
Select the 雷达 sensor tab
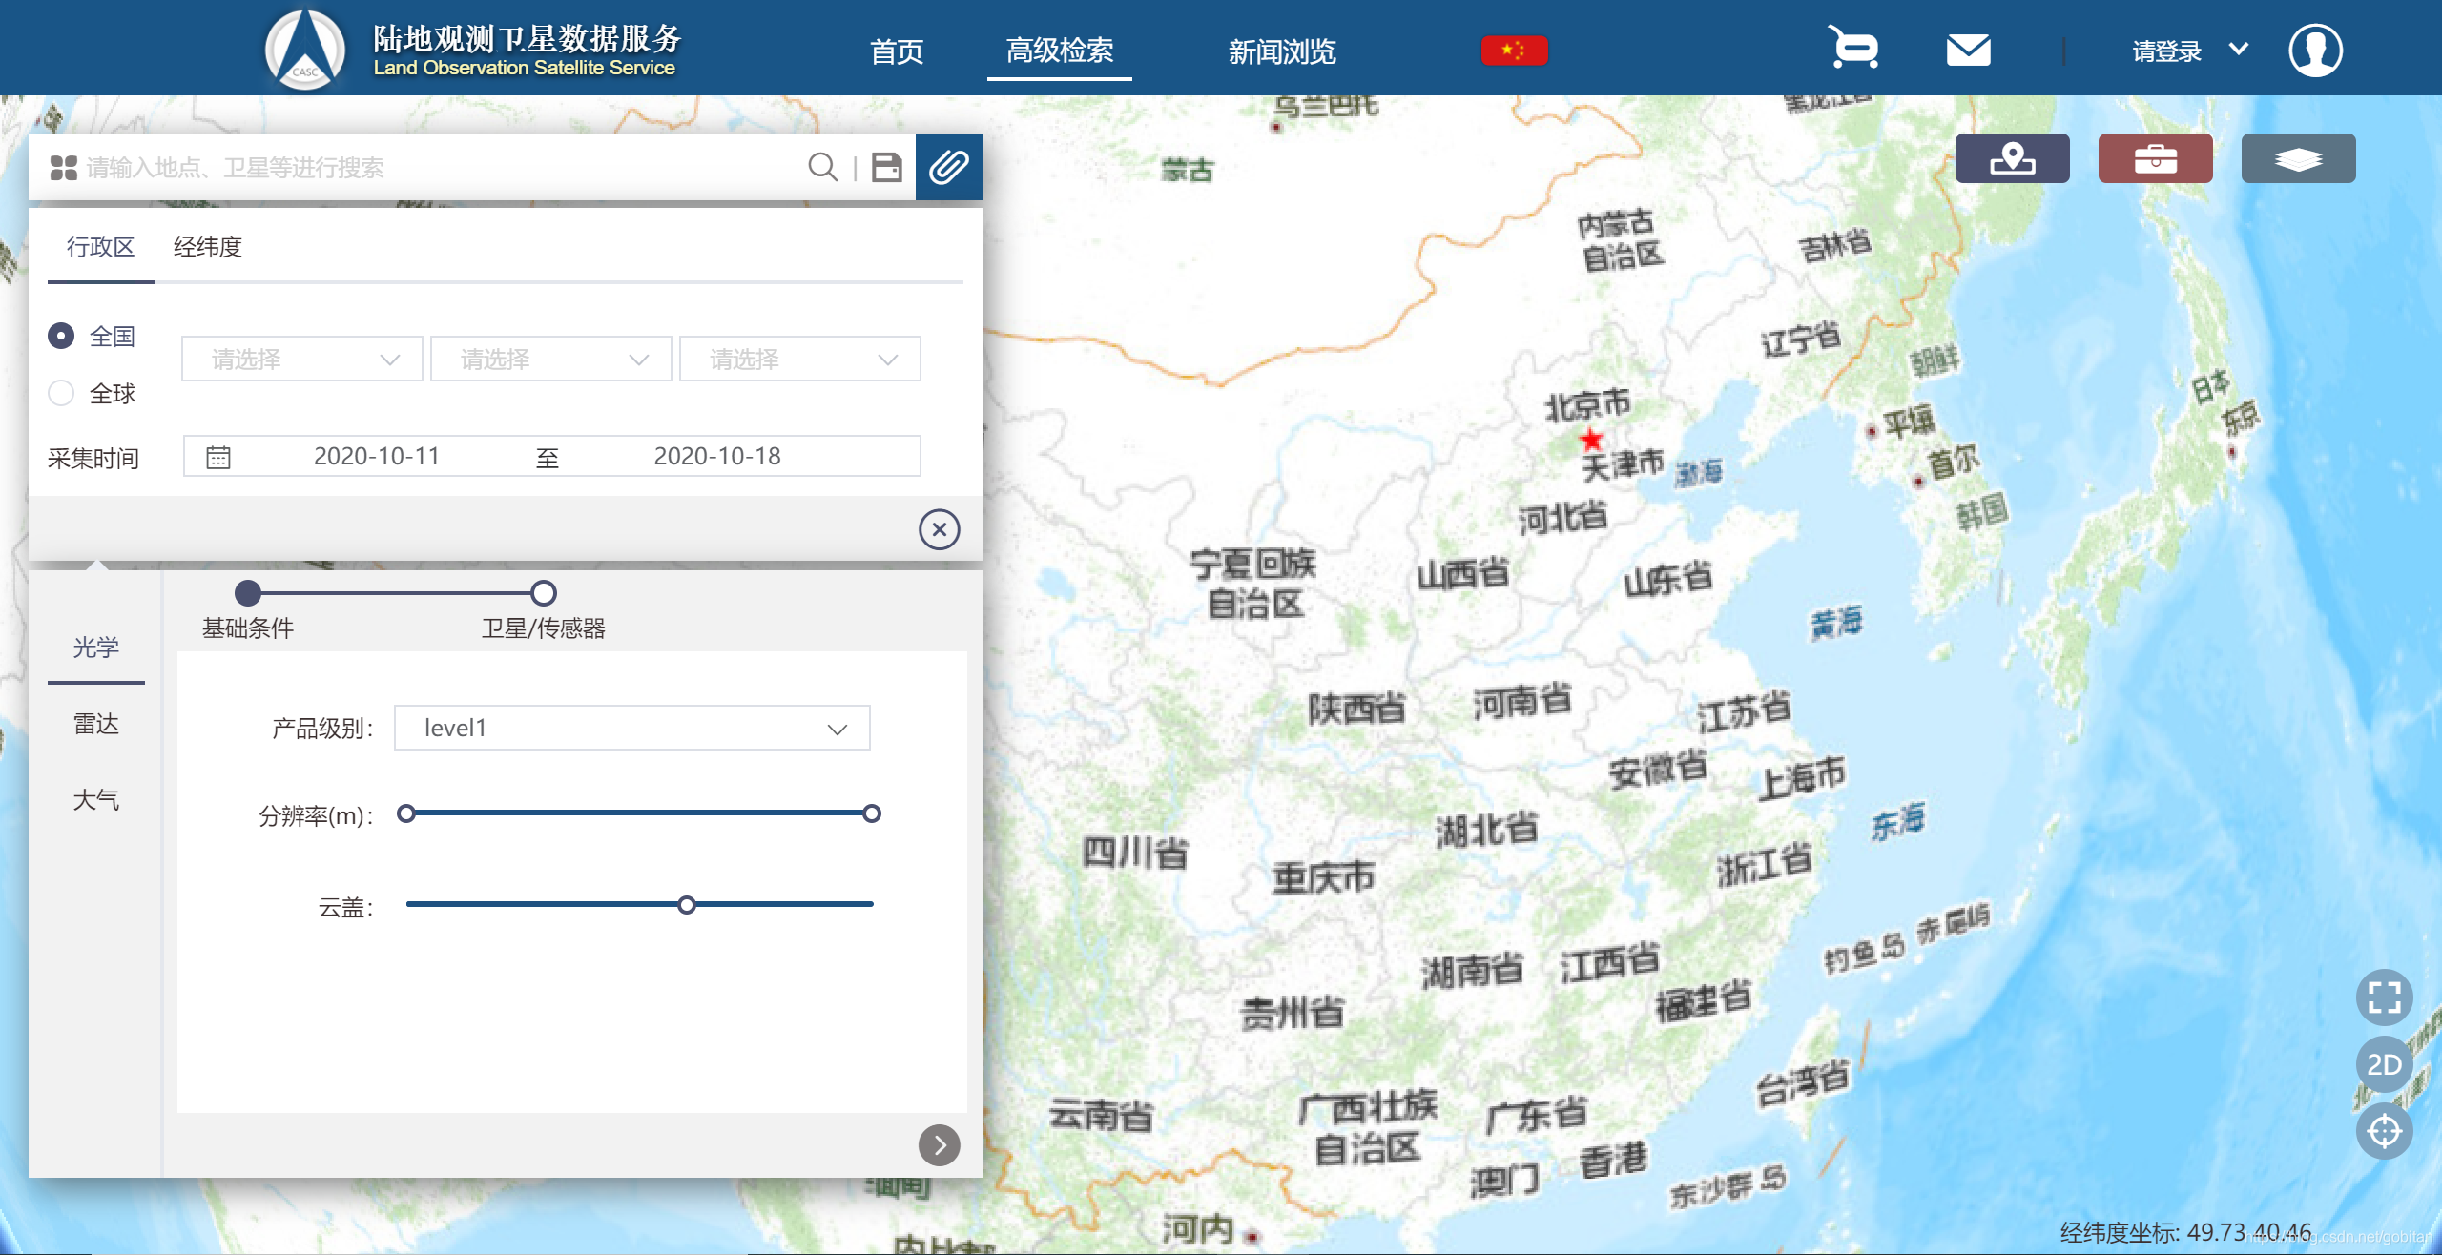[95, 724]
